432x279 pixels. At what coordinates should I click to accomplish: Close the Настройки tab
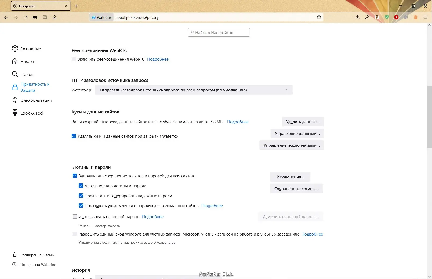(x=66, y=6)
